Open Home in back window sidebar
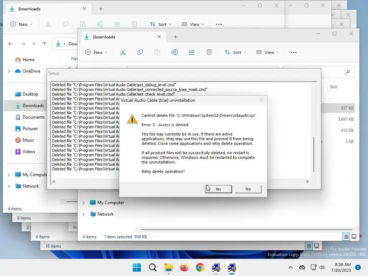 point(25,60)
